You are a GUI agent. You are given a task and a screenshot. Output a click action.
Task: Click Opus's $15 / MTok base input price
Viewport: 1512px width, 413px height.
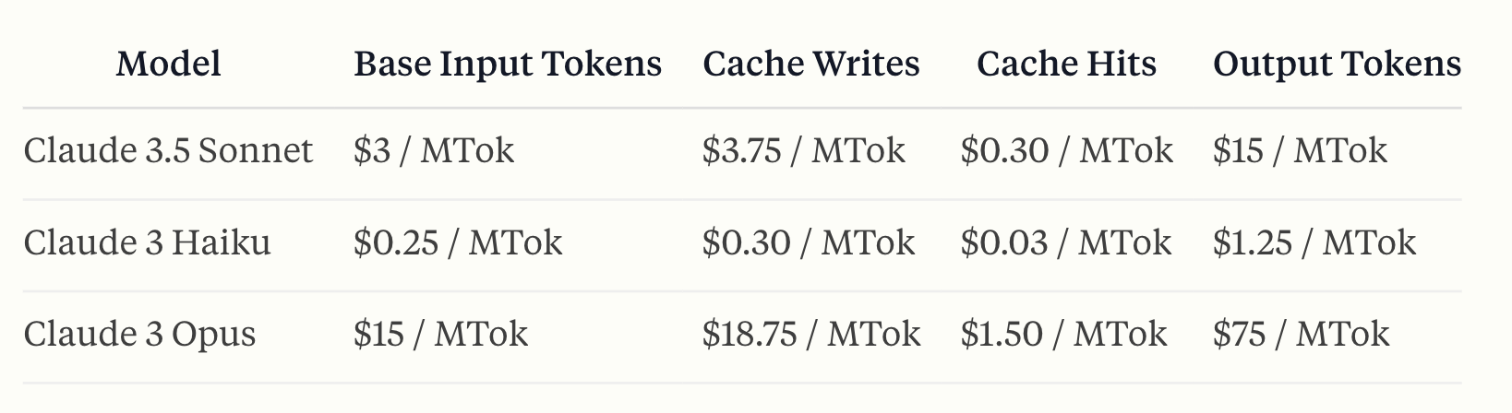pyautogui.click(x=440, y=334)
